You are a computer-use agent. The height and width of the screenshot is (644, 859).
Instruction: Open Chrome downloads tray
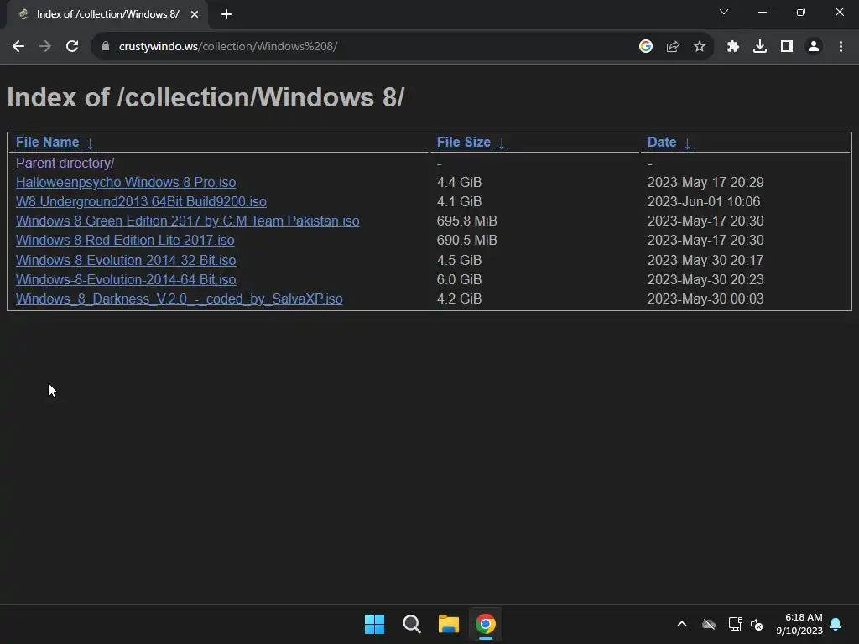pyautogui.click(x=760, y=47)
